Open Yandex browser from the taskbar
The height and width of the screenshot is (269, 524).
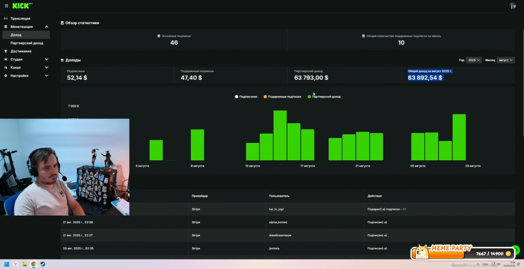click(x=16, y=264)
